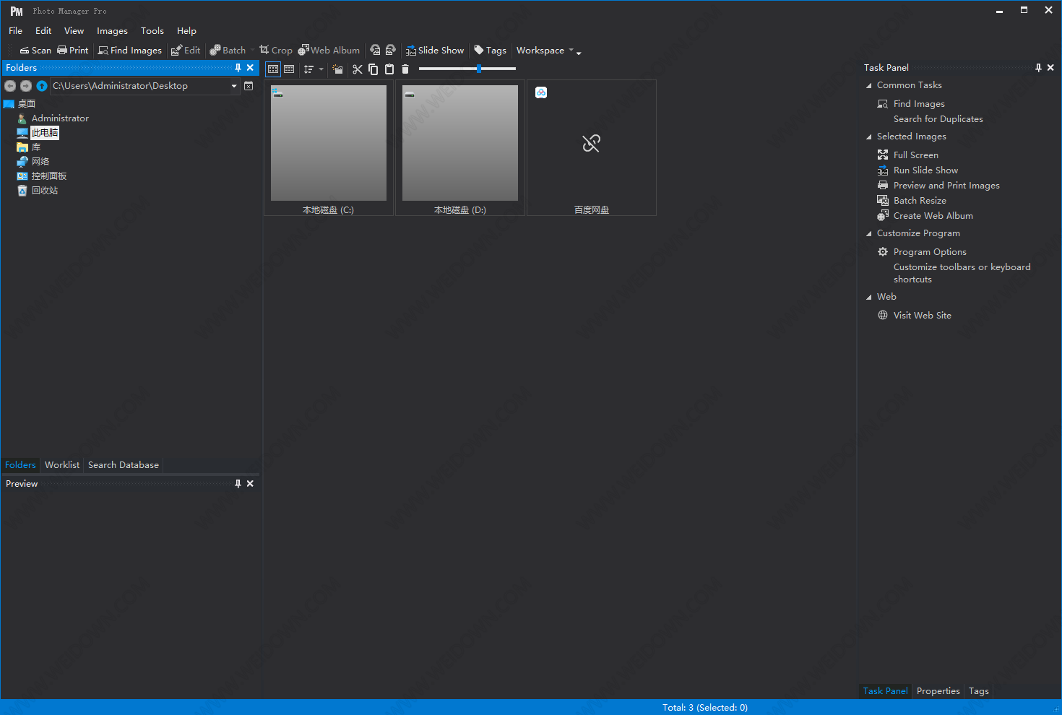Click the Edit toolbar button

click(x=186, y=51)
